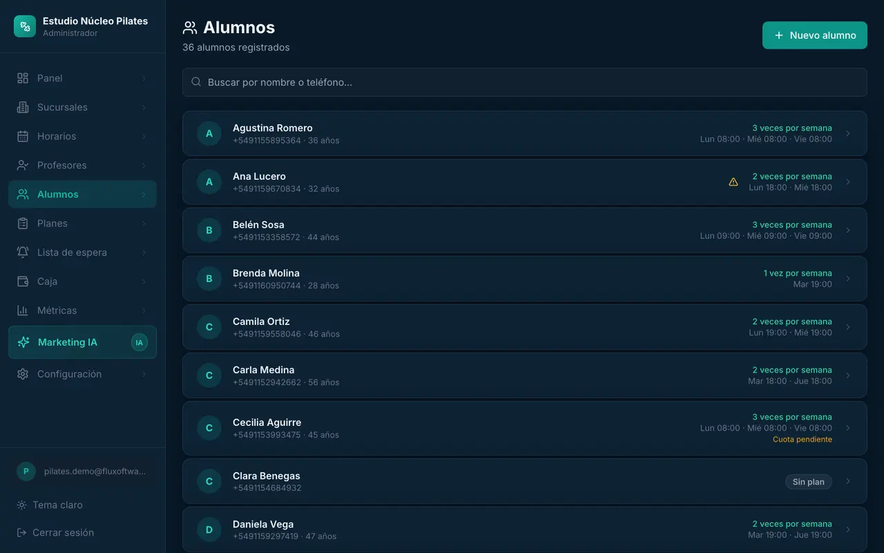Click Agustina Romero's avatar letter A

click(x=209, y=133)
